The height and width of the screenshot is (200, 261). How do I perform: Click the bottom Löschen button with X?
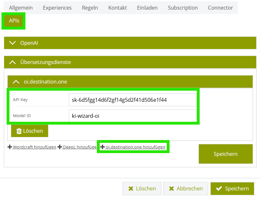coord(142,189)
